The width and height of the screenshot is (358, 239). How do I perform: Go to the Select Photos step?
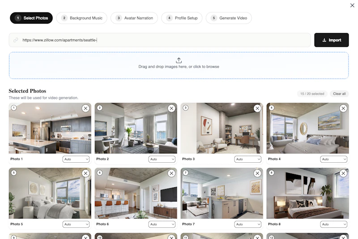[x=31, y=18]
